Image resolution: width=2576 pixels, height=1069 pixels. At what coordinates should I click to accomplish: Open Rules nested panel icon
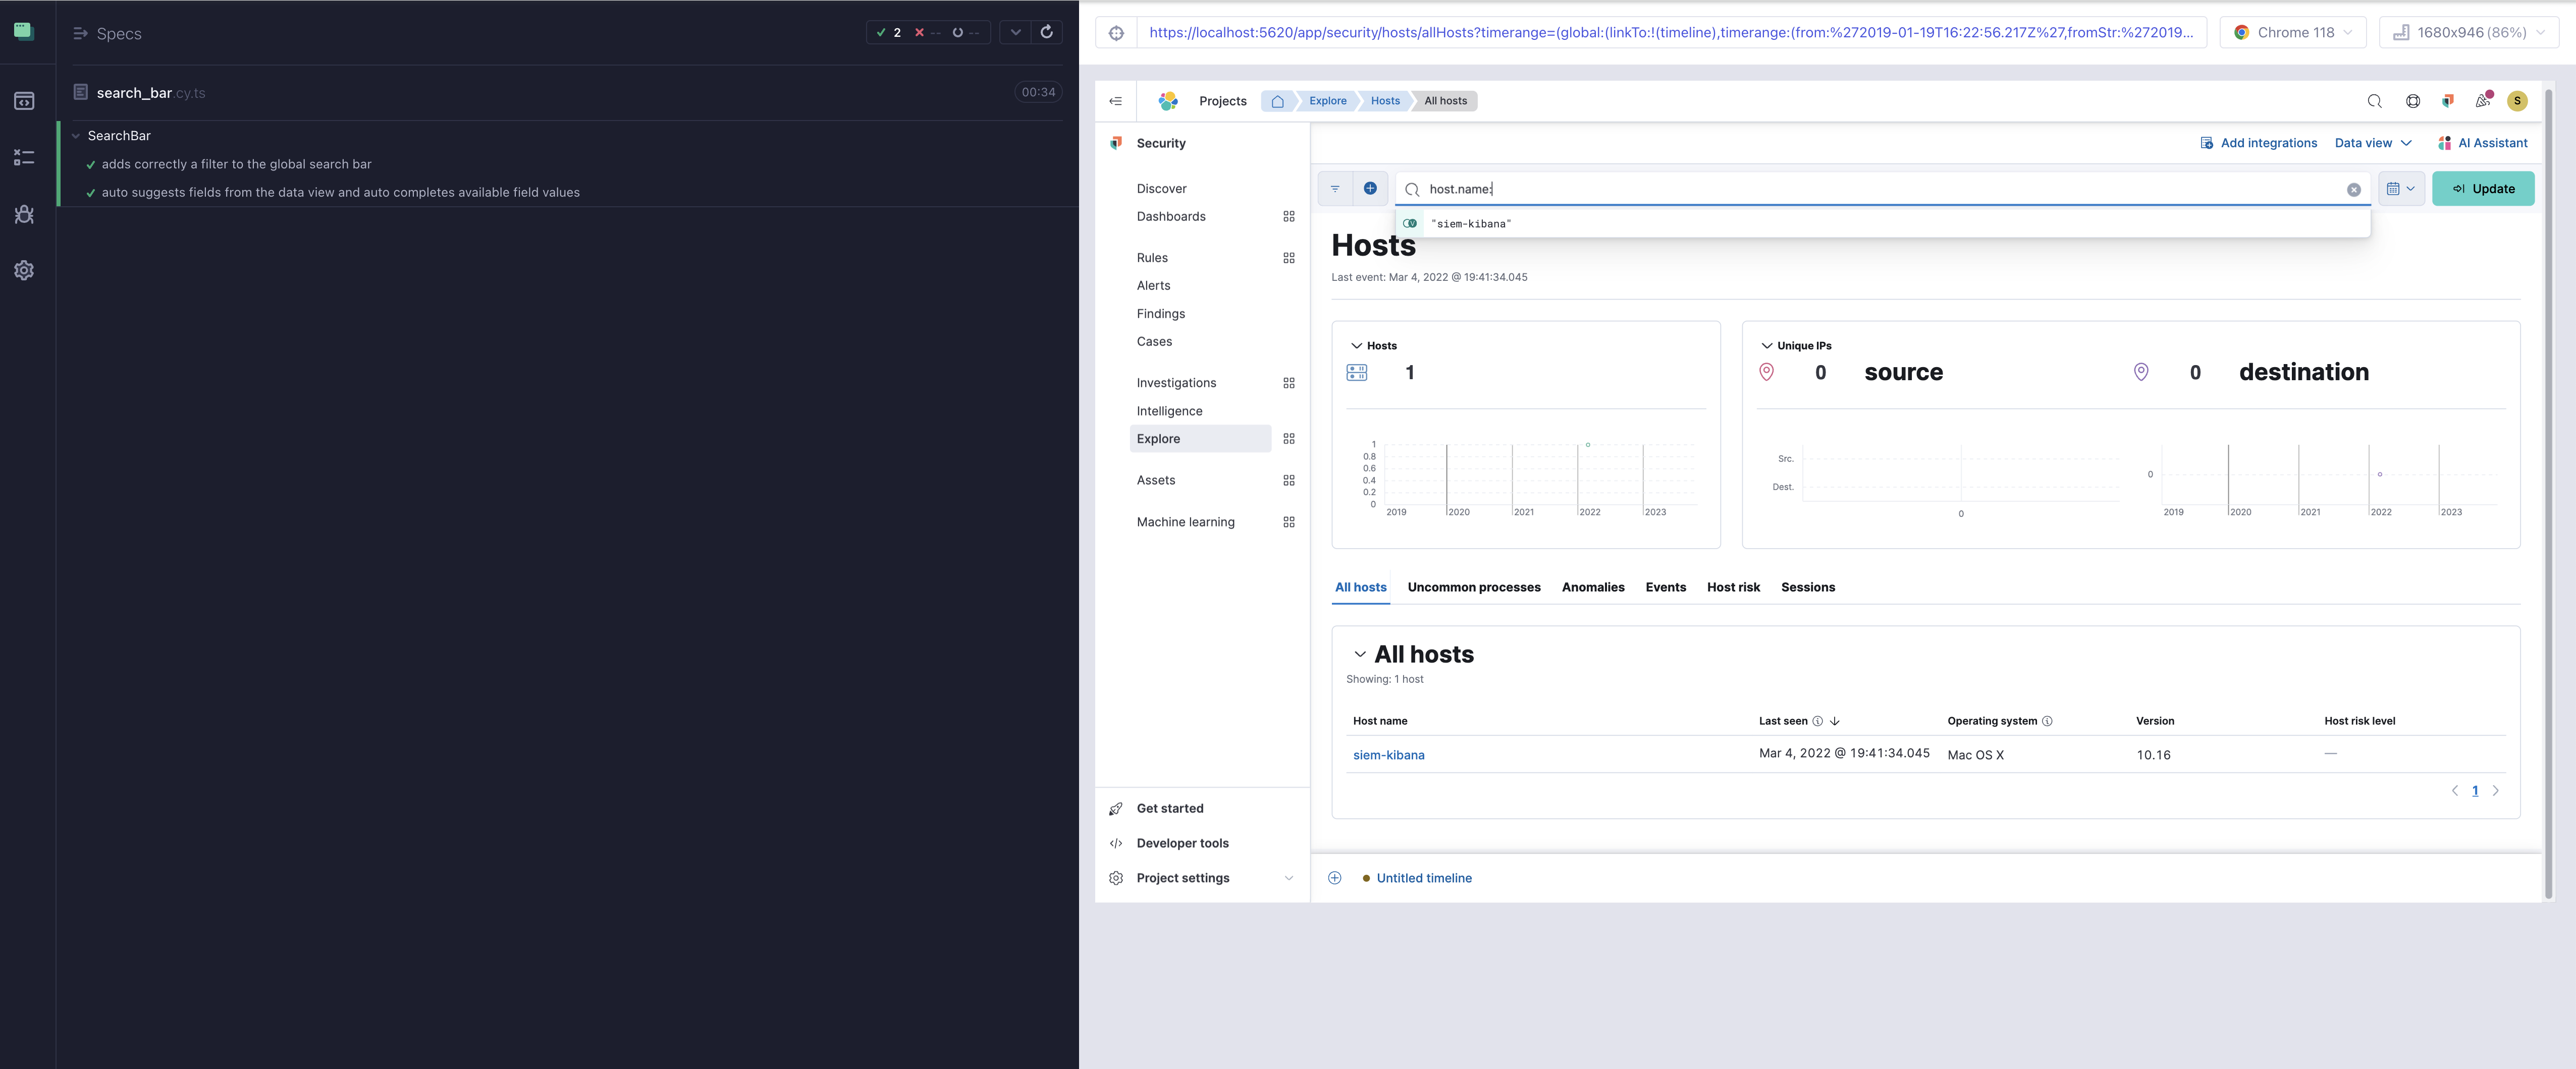pos(1288,258)
